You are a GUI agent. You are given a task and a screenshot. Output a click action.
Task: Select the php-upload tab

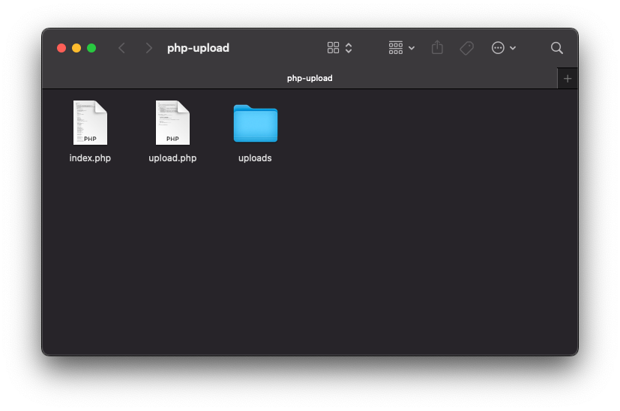point(309,78)
